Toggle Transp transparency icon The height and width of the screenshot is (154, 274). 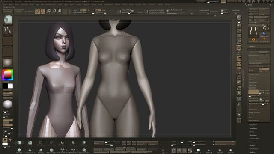[239, 104]
